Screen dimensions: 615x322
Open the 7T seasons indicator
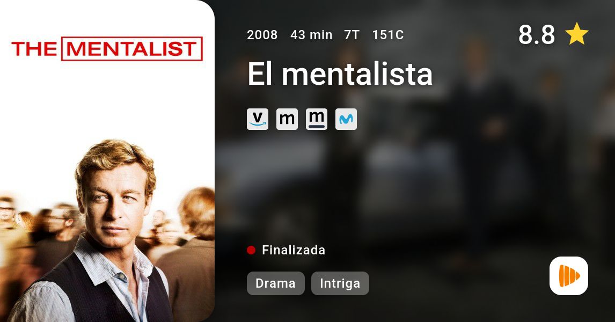tap(352, 35)
